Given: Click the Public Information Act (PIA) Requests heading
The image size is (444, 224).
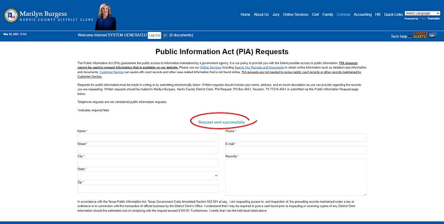Looking at the screenshot, I should click(x=222, y=52).
